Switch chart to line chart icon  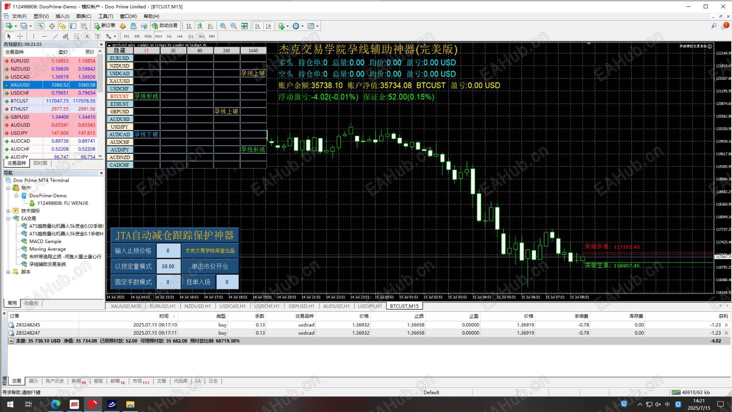coord(210,26)
